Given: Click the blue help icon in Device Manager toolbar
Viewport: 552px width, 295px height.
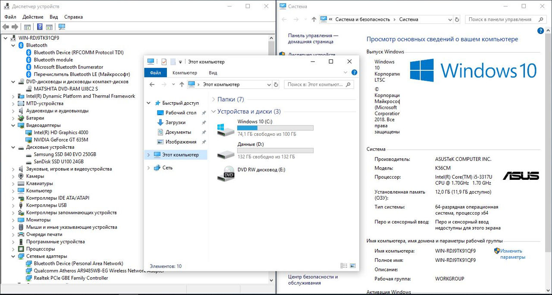Looking at the screenshot, I should [x=40, y=27].
